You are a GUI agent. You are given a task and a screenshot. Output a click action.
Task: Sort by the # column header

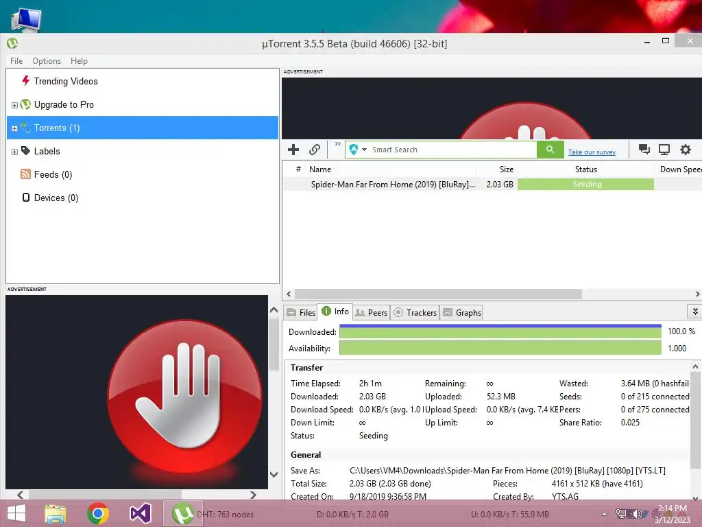[298, 169]
